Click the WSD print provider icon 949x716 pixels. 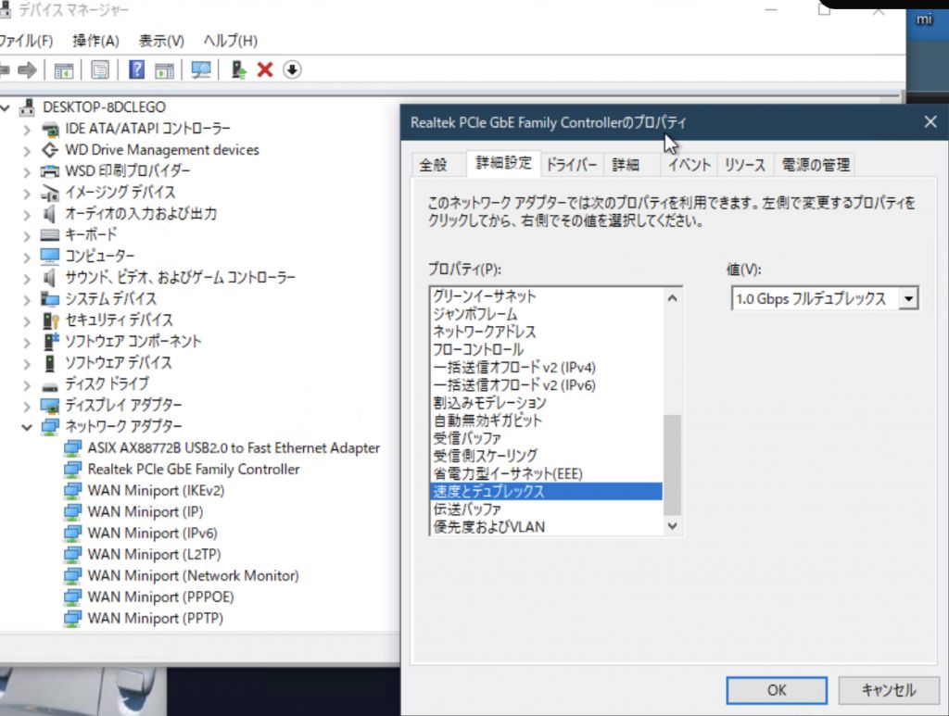tap(50, 171)
